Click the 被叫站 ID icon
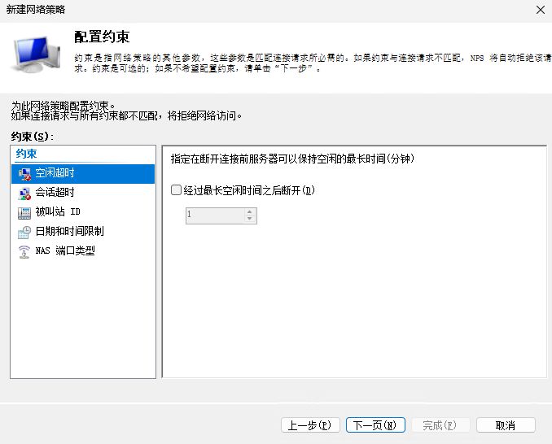 pyautogui.click(x=24, y=212)
